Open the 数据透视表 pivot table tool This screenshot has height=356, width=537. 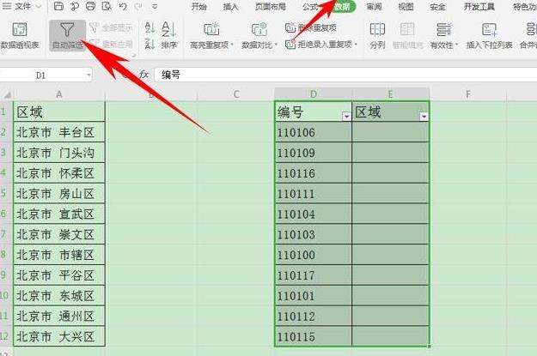point(20,35)
